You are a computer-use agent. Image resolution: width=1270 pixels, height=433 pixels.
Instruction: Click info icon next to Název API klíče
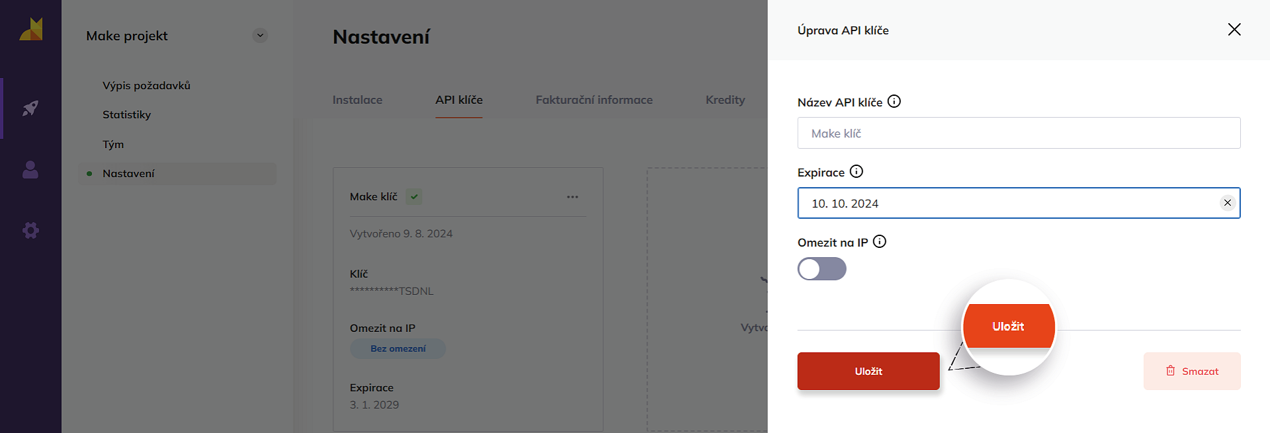pos(894,102)
